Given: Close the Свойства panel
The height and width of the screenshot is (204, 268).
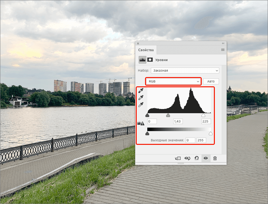Looking at the screenshot, I should tap(138, 43).
